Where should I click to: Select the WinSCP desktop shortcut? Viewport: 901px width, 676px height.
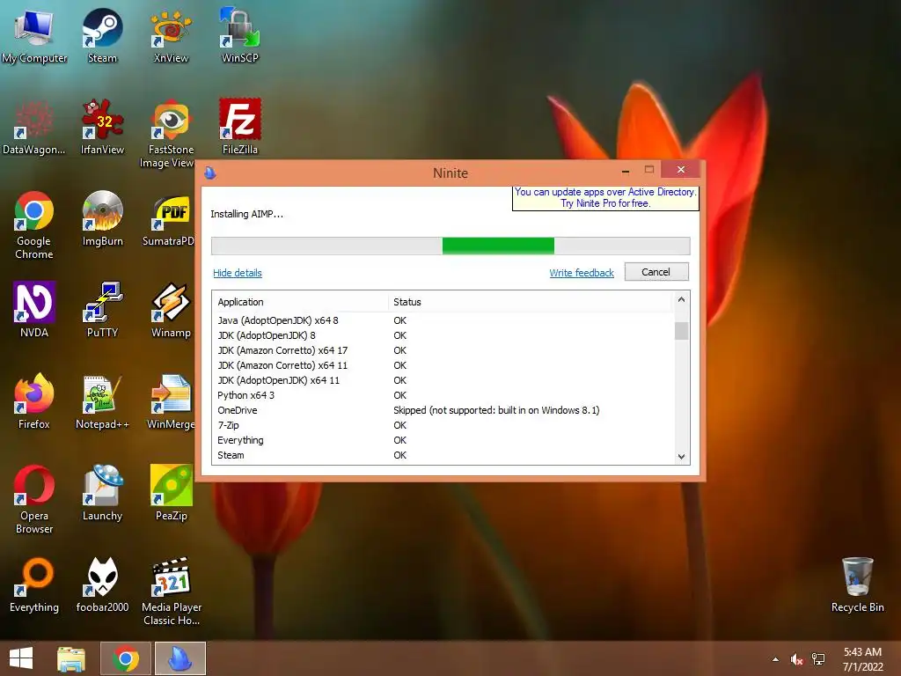click(239, 35)
